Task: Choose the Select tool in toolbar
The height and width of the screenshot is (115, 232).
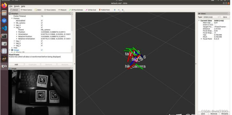Action: pos(38,10)
